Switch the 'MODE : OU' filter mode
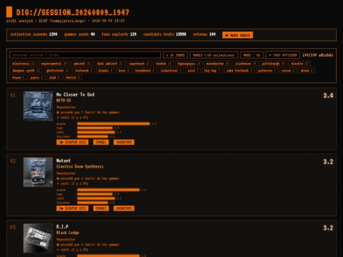 click(x=252, y=55)
